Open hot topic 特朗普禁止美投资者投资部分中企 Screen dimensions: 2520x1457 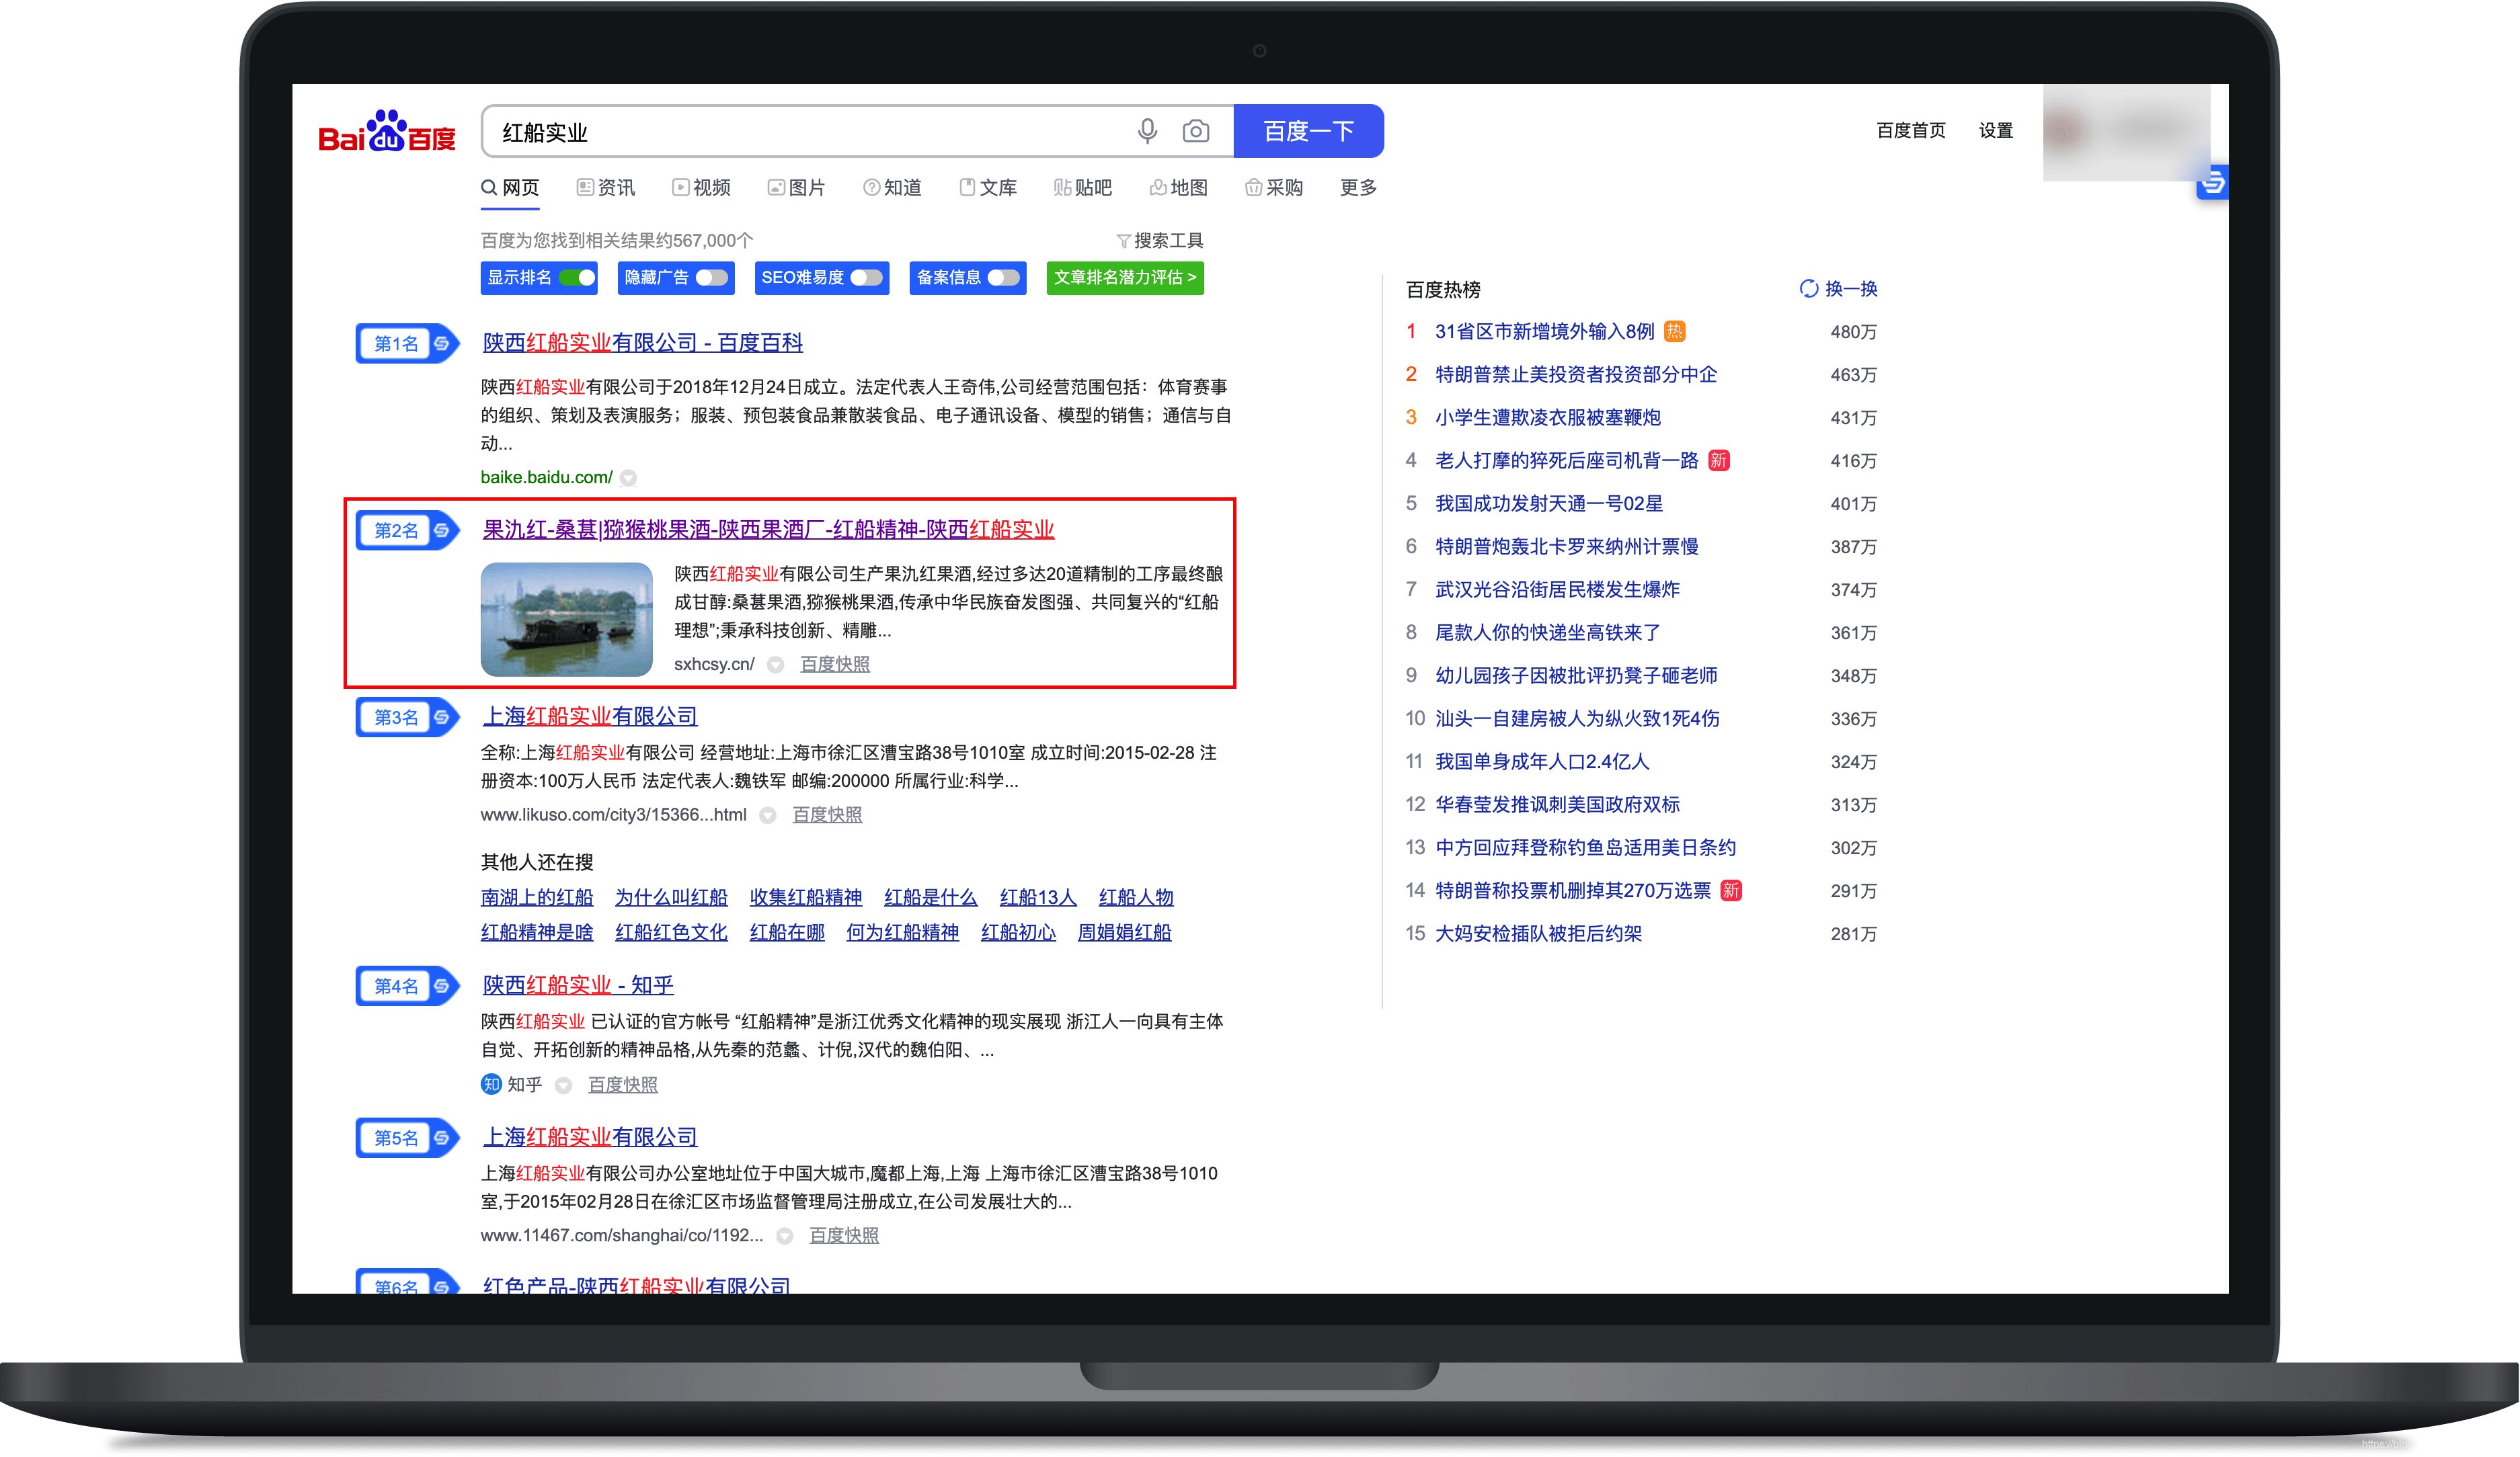click(1576, 375)
